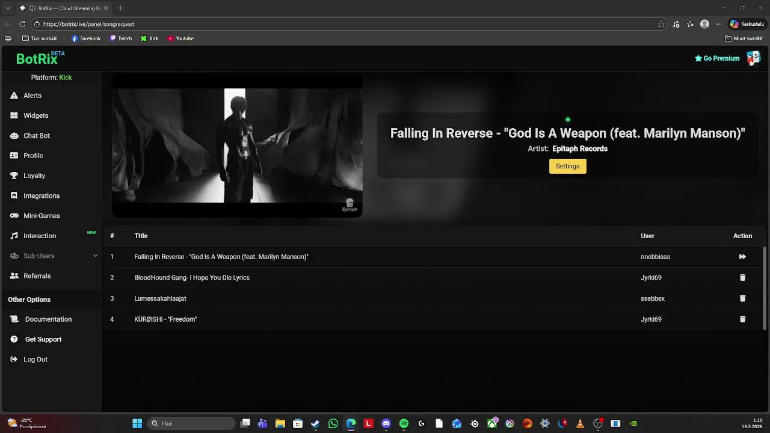Open Steam from the taskbar

(x=315, y=423)
